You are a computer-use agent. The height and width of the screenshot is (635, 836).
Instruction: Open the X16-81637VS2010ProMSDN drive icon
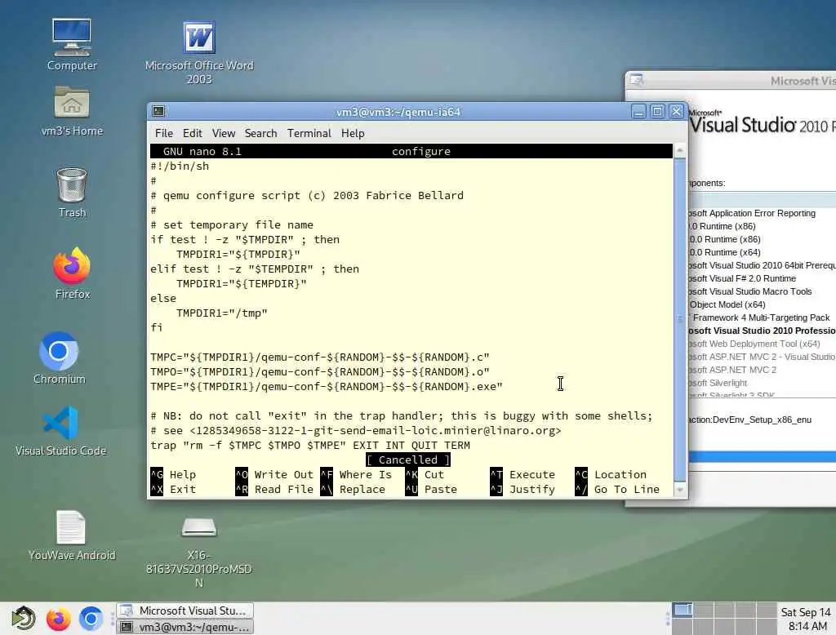click(199, 552)
